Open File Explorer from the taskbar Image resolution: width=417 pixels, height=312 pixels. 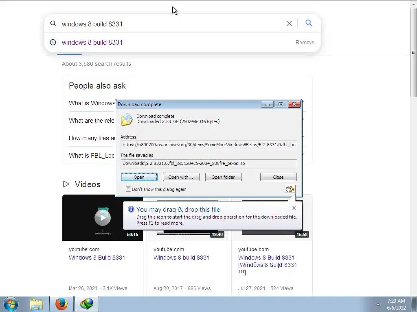click(36, 304)
